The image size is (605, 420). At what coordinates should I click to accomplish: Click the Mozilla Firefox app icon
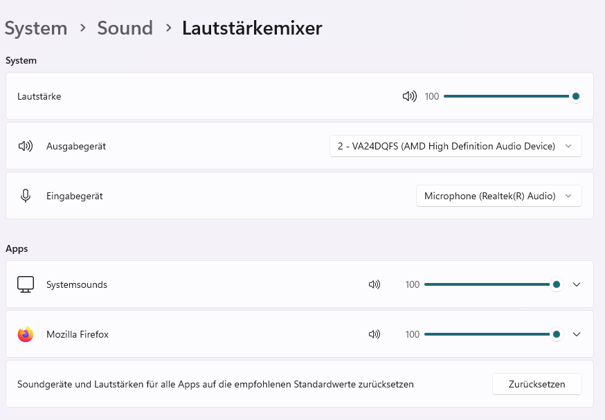(x=26, y=334)
